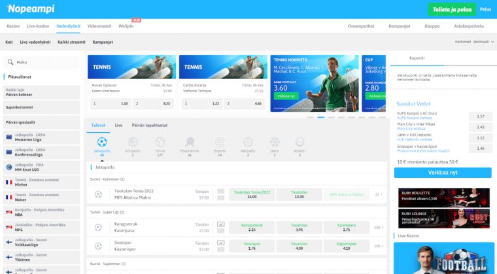Click the French flag beside Miehet
This screenshot has width=497, height=274.
coord(9,182)
